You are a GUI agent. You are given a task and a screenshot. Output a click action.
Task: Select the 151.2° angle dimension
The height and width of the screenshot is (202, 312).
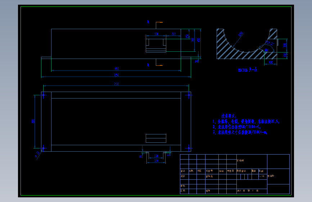[270, 43]
